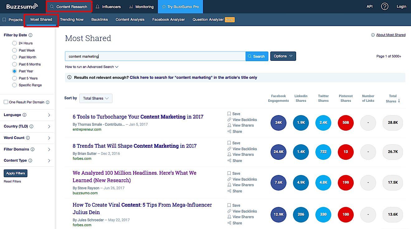Switch to the Trending Now tab

pos(72,20)
